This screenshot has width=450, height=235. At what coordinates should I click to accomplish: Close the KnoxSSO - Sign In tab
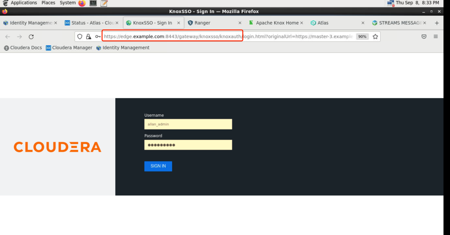click(x=179, y=23)
